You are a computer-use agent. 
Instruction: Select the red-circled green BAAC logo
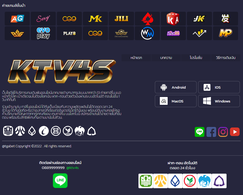(x=190, y=181)
